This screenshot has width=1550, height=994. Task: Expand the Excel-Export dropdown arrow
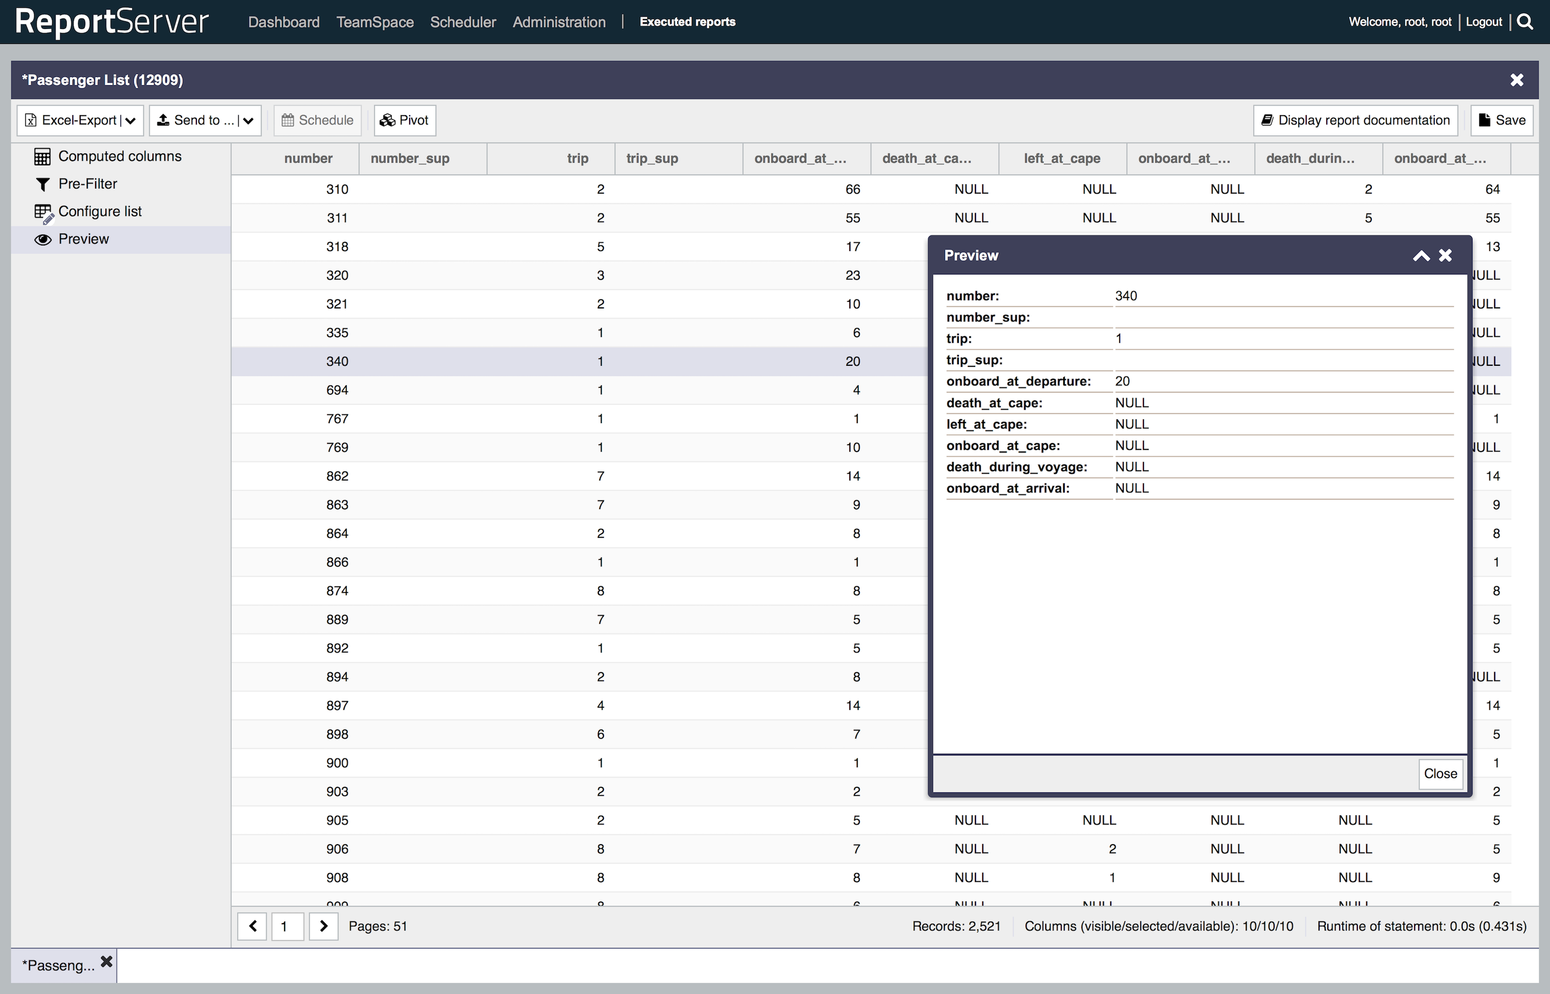131,121
